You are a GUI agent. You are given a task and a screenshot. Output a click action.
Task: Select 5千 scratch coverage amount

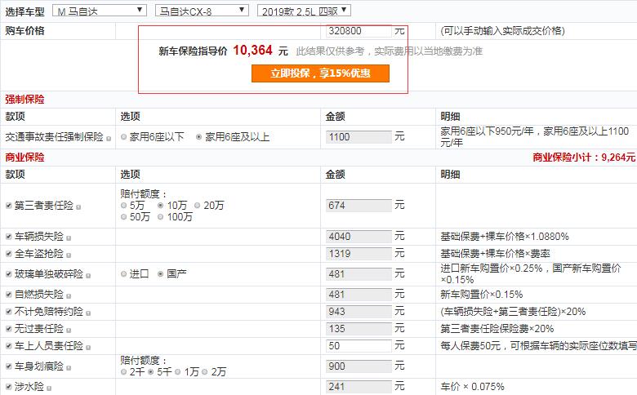click(151, 372)
